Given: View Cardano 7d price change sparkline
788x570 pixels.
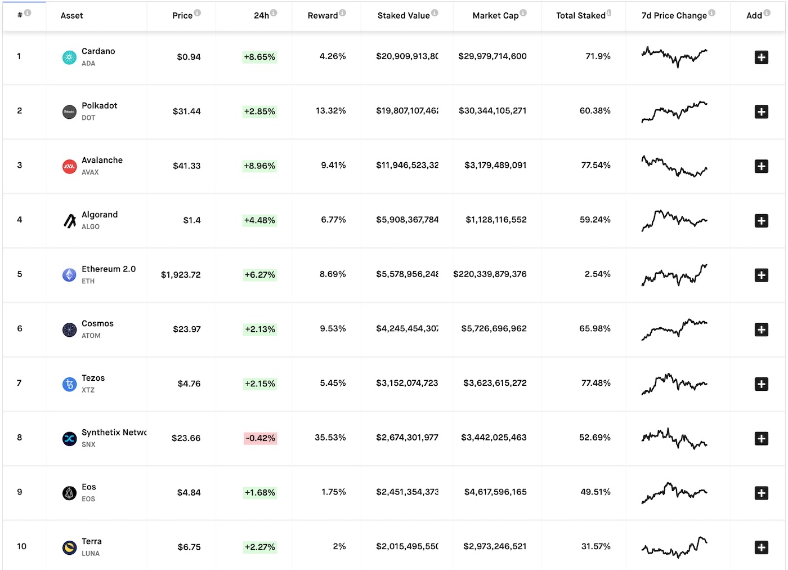Looking at the screenshot, I should (x=674, y=56).
